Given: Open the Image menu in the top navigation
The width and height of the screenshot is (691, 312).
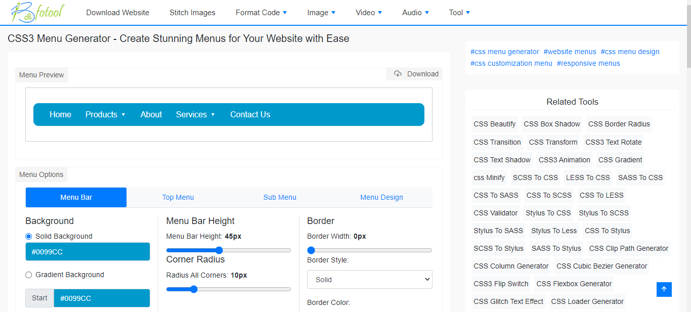Looking at the screenshot, I should point(321,12).
